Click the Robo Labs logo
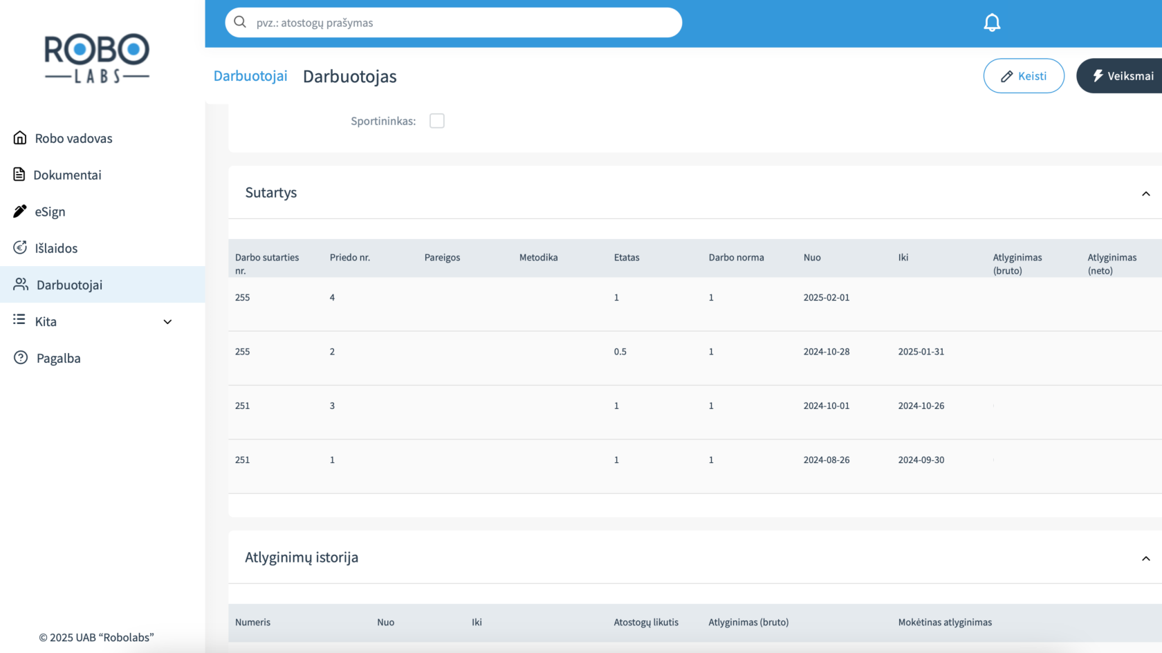1162x653 pixels. [x=97, y=59]
